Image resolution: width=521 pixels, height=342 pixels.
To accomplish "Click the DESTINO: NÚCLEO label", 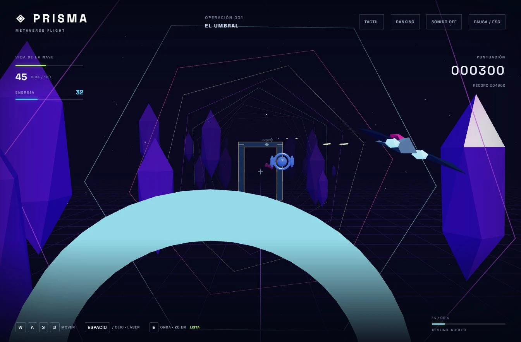I will tap(449, 330).
